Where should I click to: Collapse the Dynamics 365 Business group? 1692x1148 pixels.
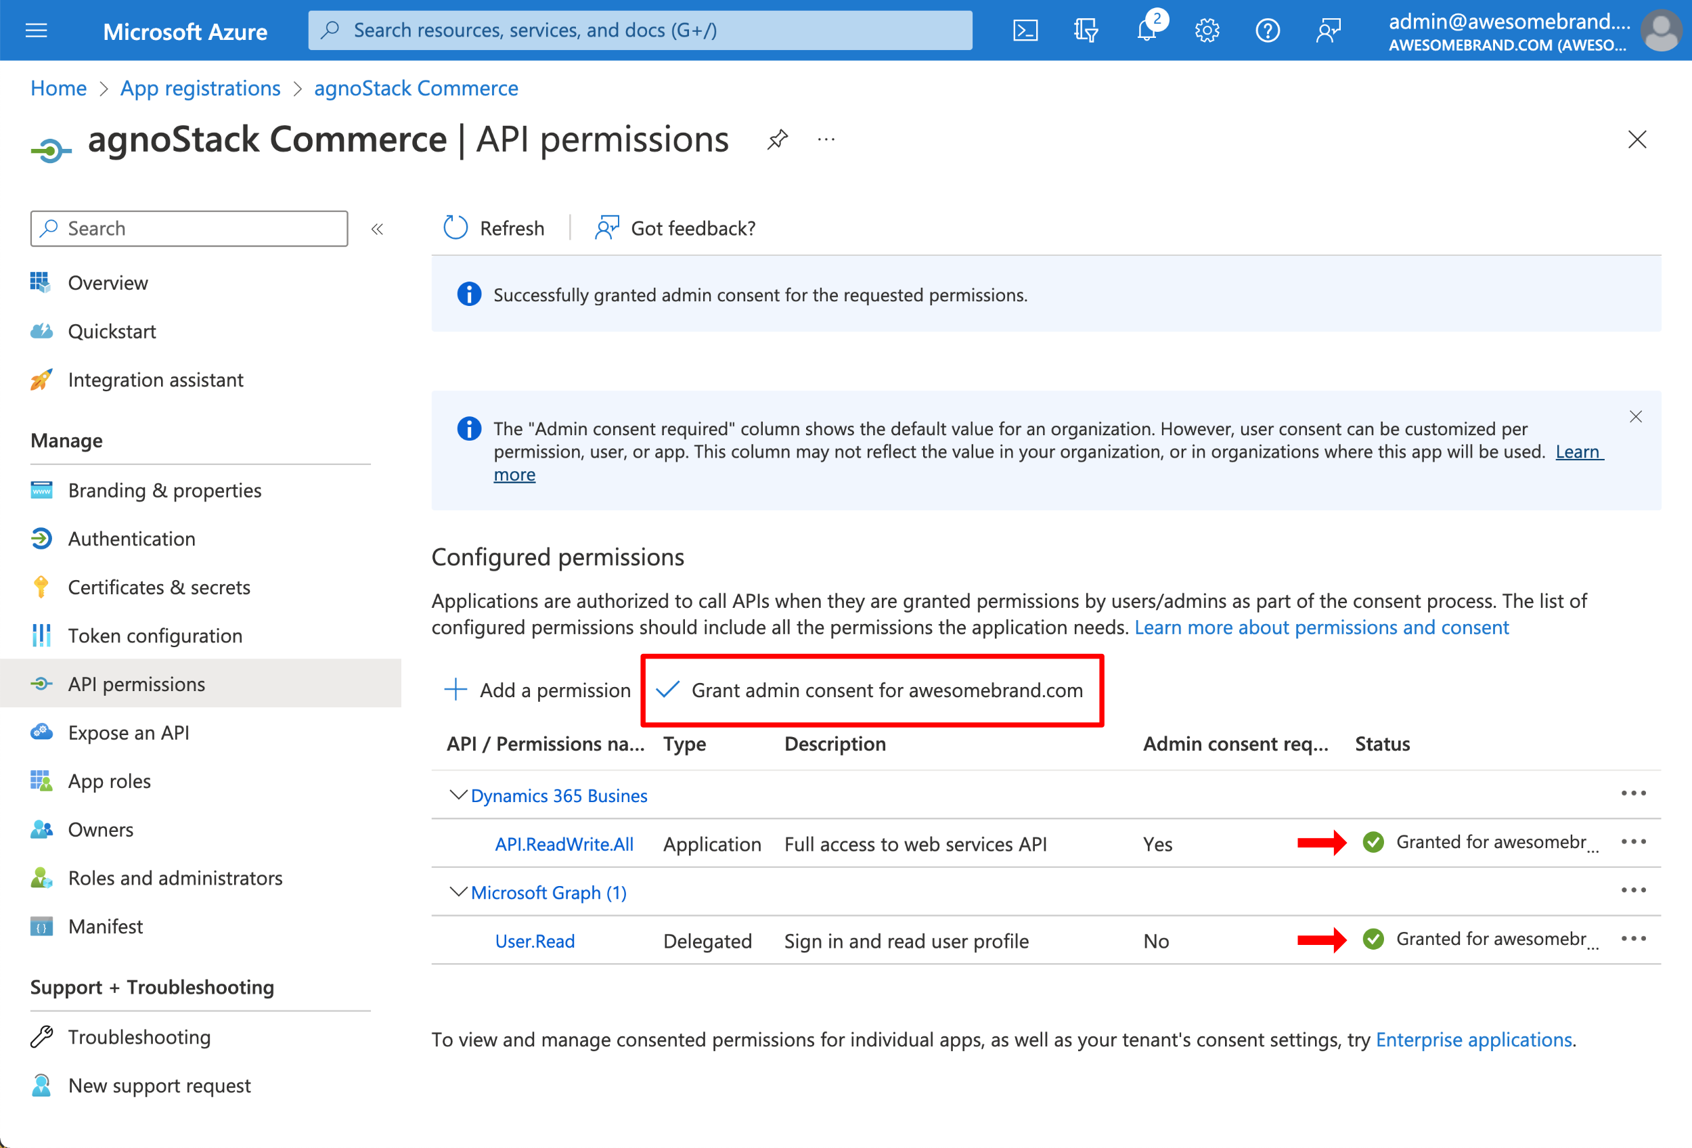(x=458, y=794)
